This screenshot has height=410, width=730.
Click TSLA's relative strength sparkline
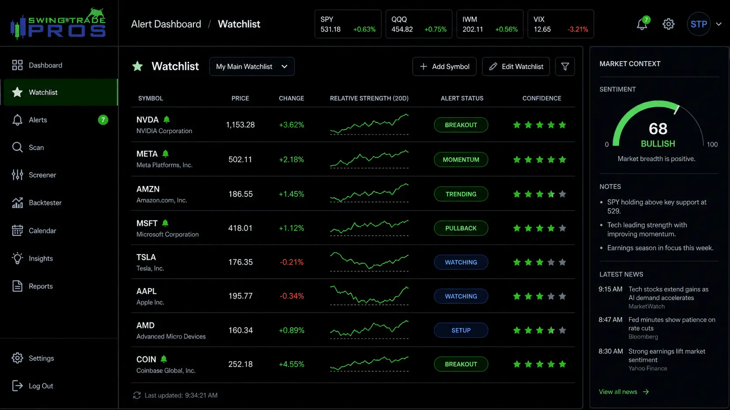[x=369, y=261]
